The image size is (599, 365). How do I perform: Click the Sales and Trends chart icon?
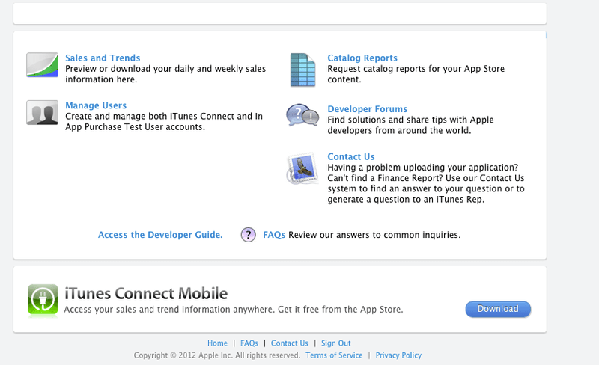tap(43, 65)
